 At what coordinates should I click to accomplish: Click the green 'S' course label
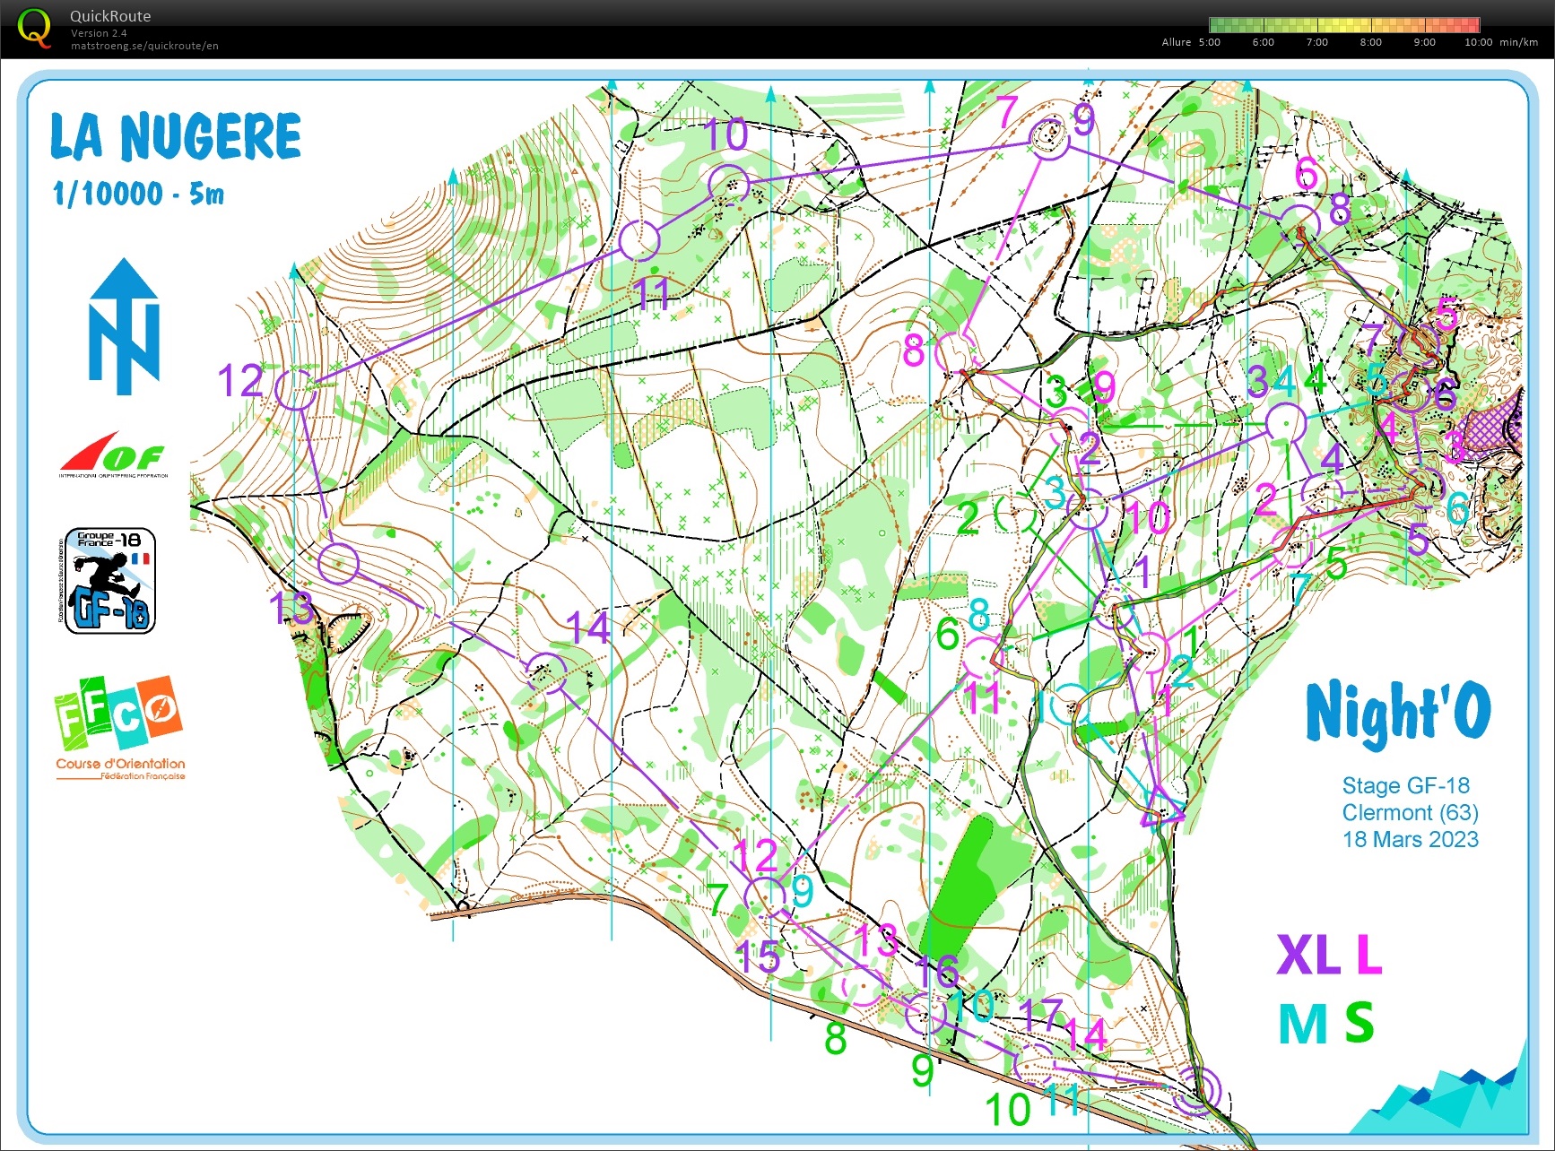point(1359,1023)
